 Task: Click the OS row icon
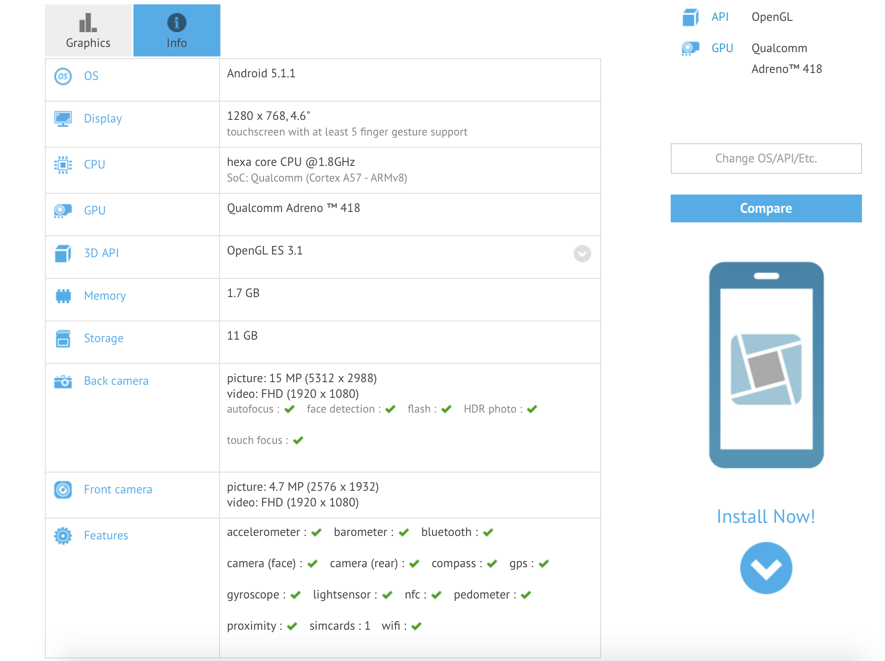coord(63,76)
